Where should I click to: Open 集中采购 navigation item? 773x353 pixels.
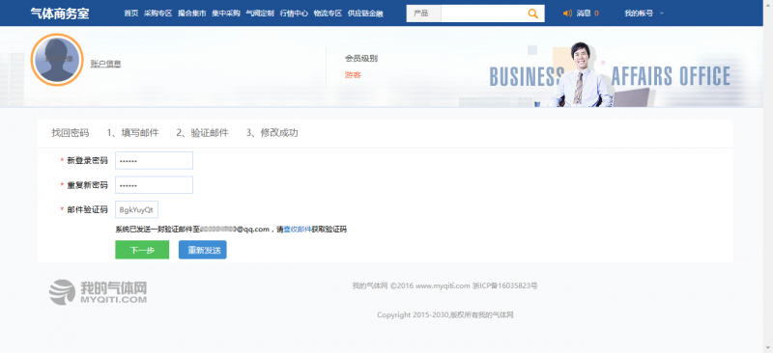pos(226,14)
